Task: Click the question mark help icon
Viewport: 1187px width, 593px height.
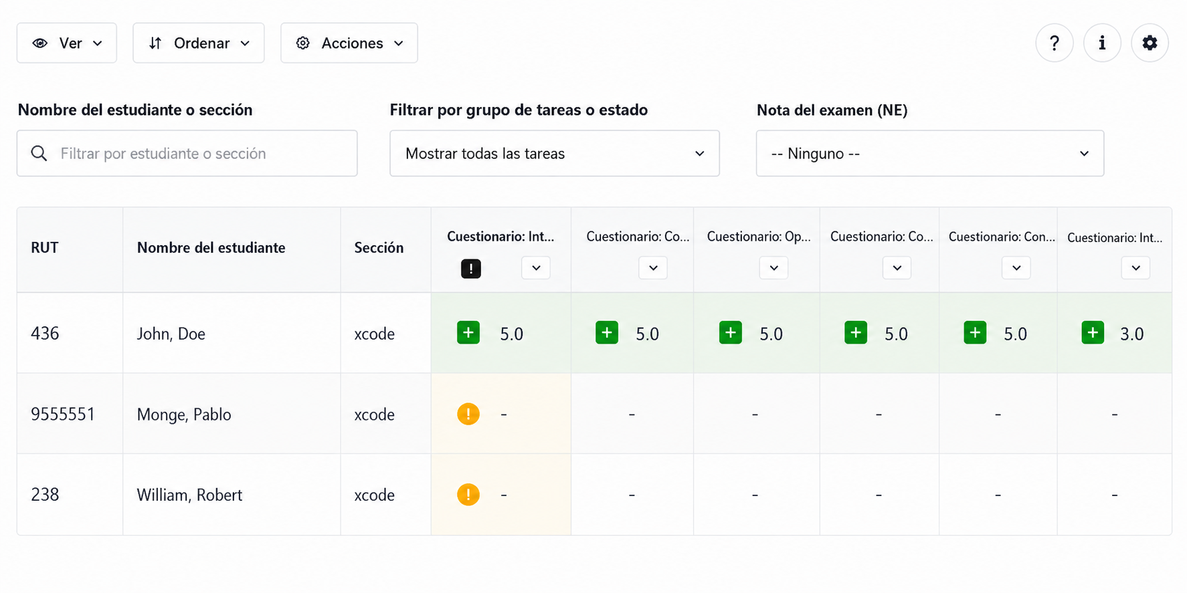Action: coord(1055,43)
